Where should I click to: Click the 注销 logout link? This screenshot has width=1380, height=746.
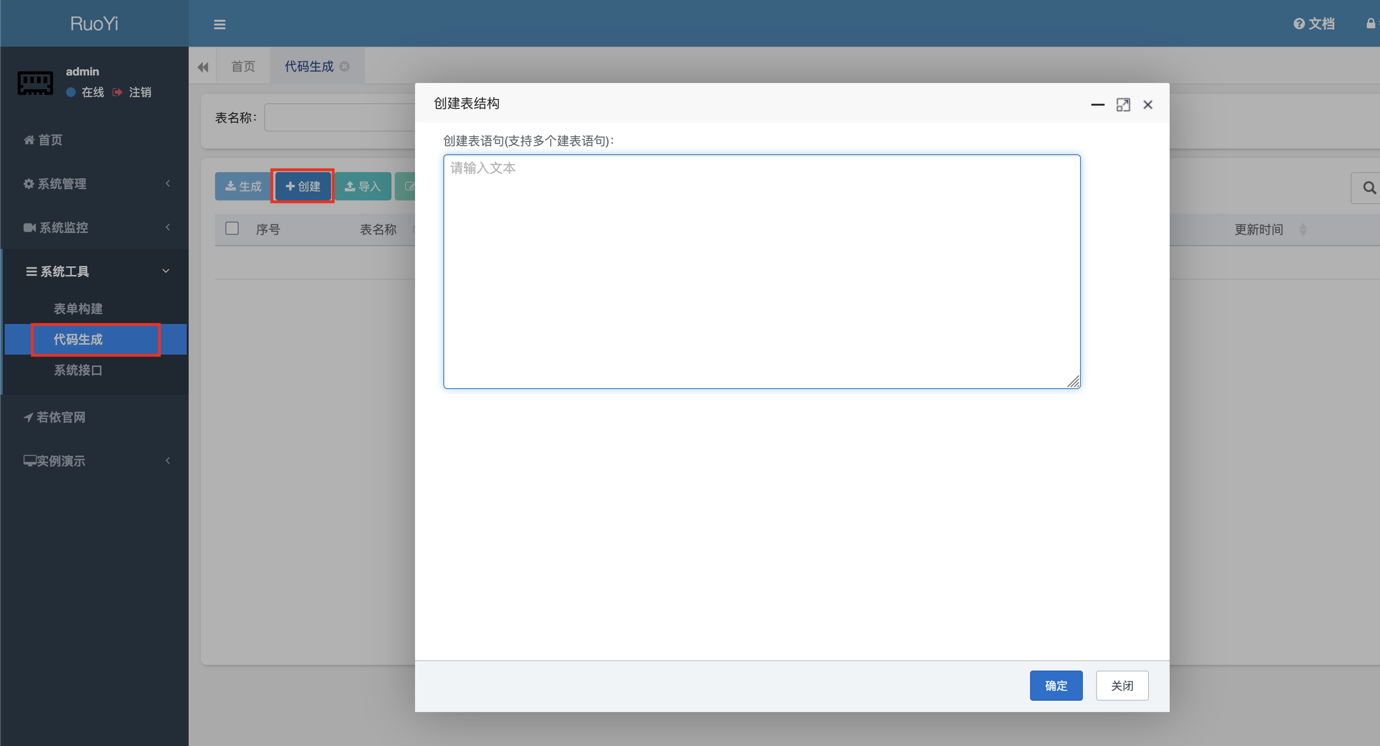pos(133,92)
